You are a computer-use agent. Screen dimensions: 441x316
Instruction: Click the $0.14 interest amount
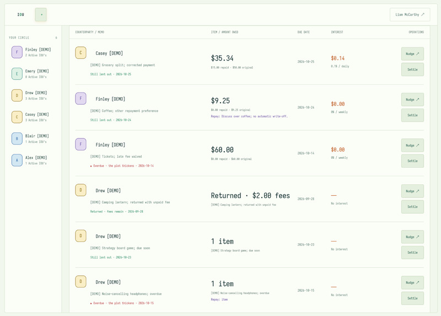coord(338,58)
